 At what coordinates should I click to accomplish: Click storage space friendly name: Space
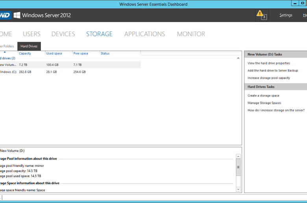[22, 190]
